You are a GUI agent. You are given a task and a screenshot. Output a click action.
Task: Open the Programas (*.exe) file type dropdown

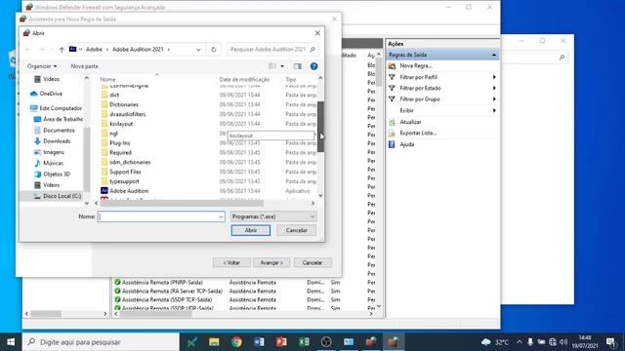(x=273, y=216)
